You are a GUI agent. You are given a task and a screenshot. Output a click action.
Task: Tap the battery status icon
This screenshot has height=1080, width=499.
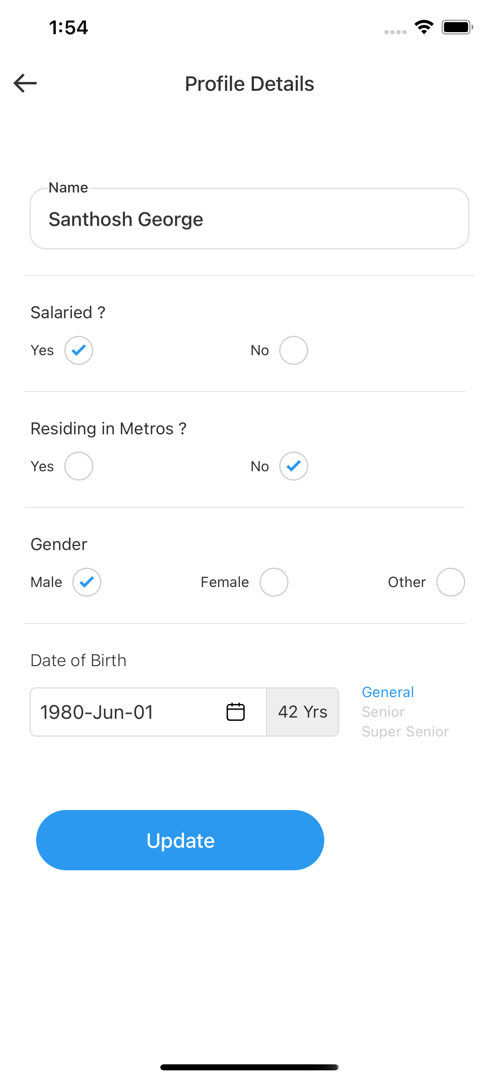(x=457, y=27)
